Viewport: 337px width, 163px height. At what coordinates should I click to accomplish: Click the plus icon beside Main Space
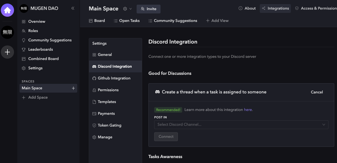click(x=73, y=88)
